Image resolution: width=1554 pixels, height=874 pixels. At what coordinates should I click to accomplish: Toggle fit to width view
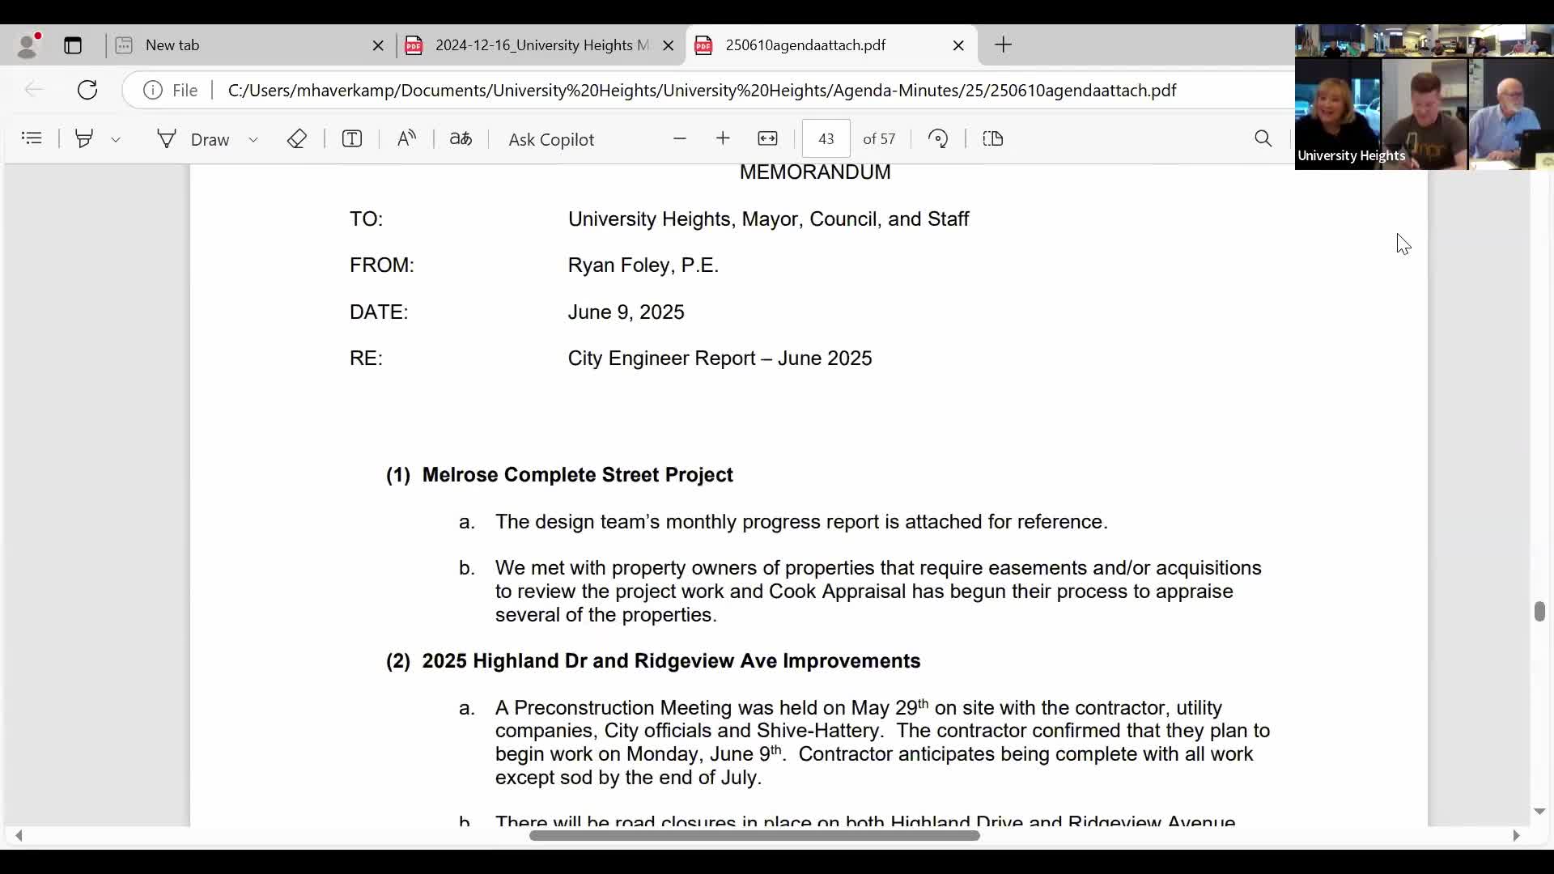[x=768, y=139]
